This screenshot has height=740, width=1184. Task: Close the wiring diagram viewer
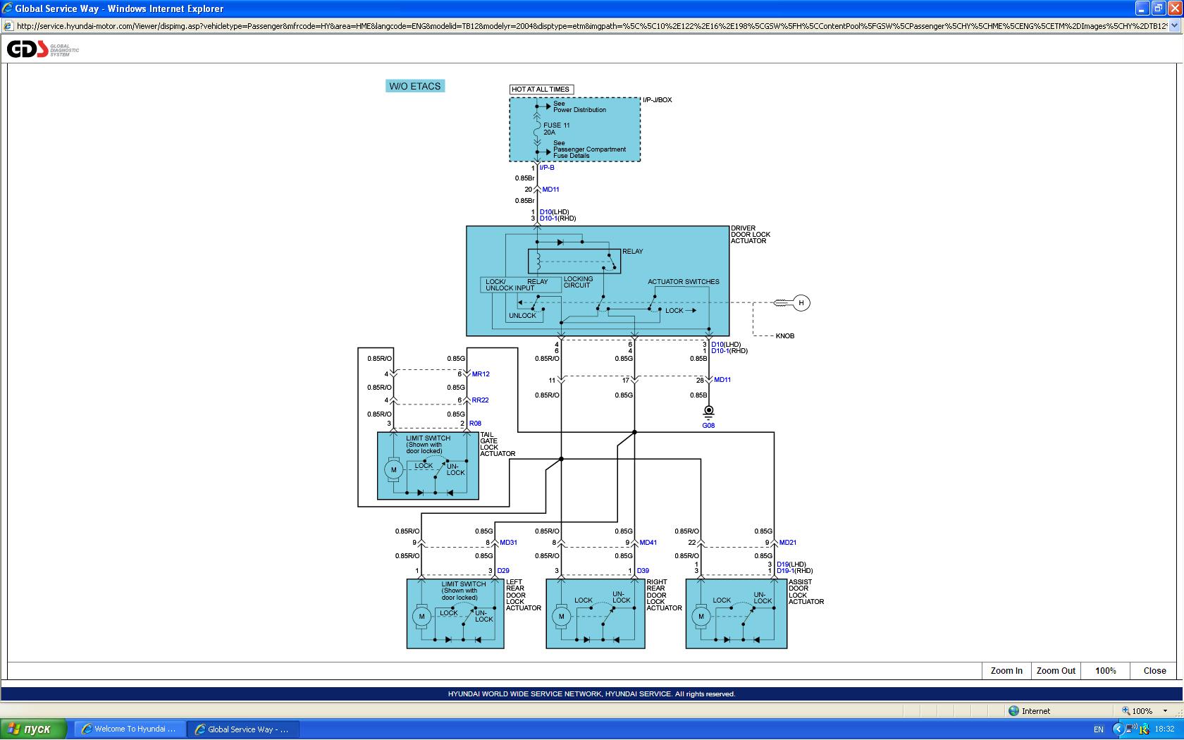coord(1154,671)
